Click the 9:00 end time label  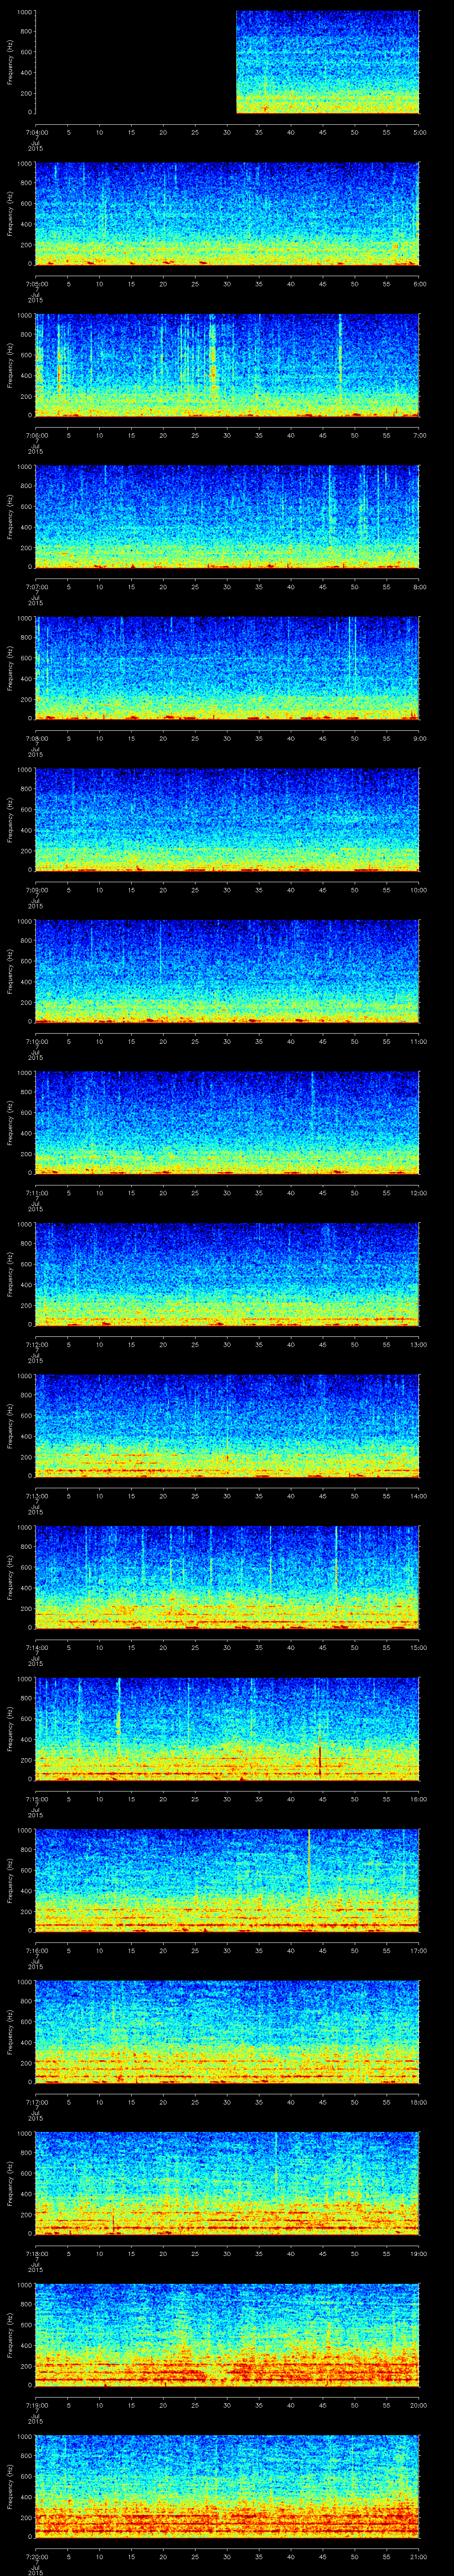point(419,738)
